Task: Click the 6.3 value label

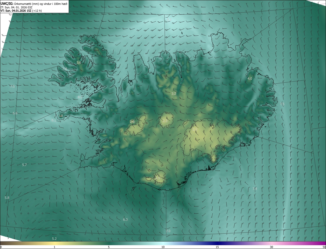Action: [125, 219]
